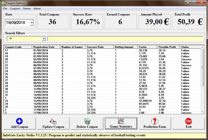Click the recycle bin Delete Coupon icon
Screen dimensions: 208x140
(x=87, y=121)
